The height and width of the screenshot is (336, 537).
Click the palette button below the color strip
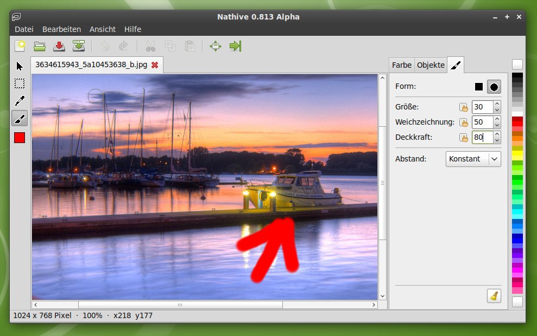(x=517, y=301)
